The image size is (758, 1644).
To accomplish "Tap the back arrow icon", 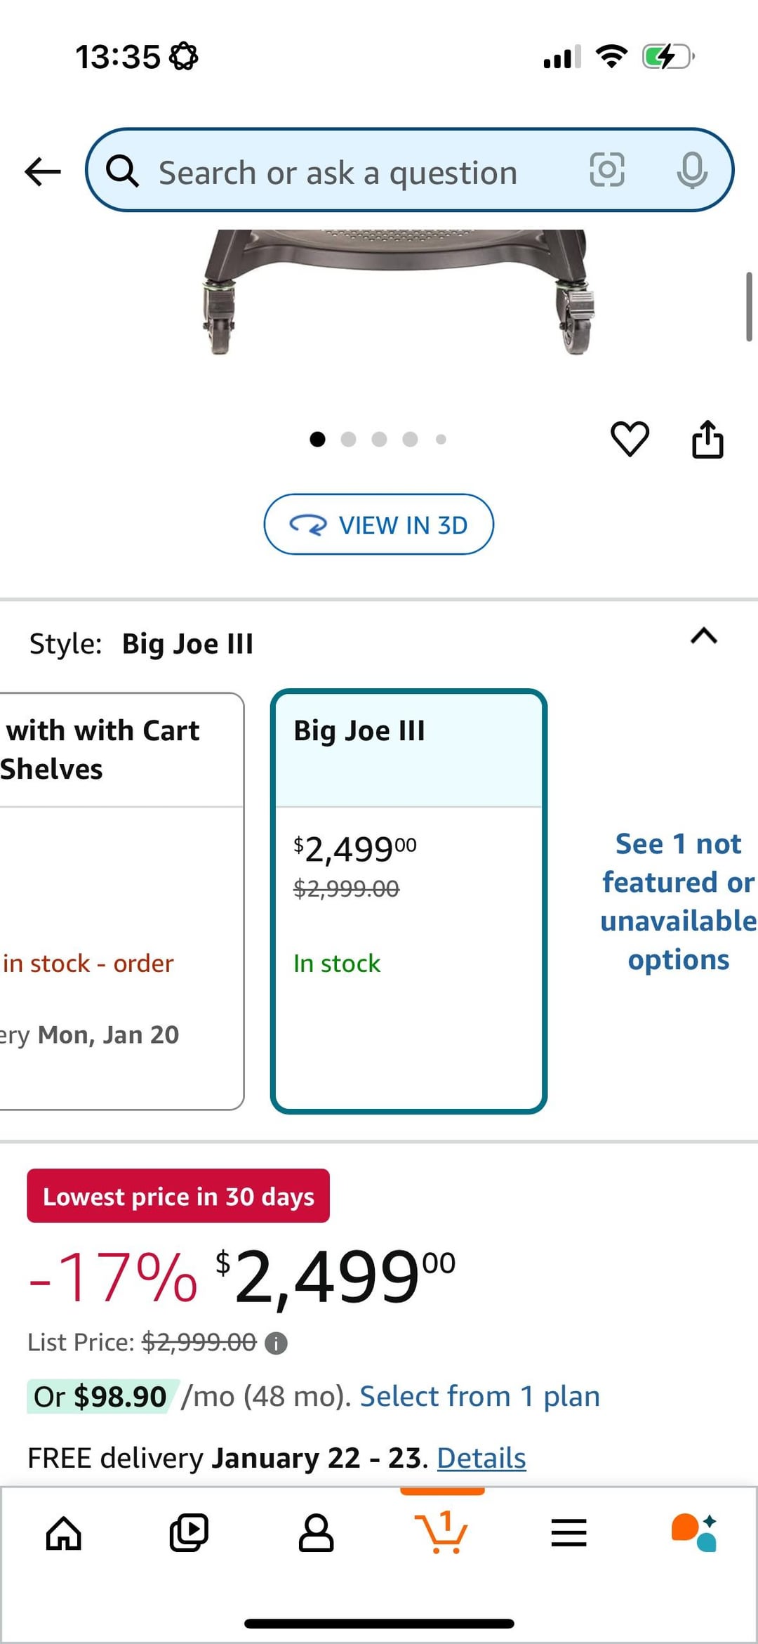I will pyautogui.click(x=43, y=171).
